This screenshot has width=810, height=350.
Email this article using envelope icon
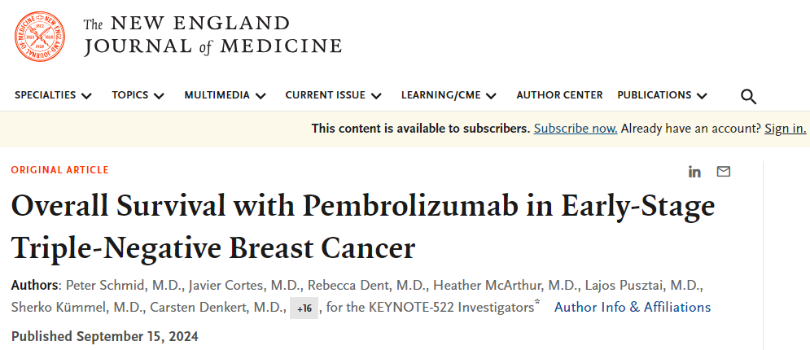(724, 172)
